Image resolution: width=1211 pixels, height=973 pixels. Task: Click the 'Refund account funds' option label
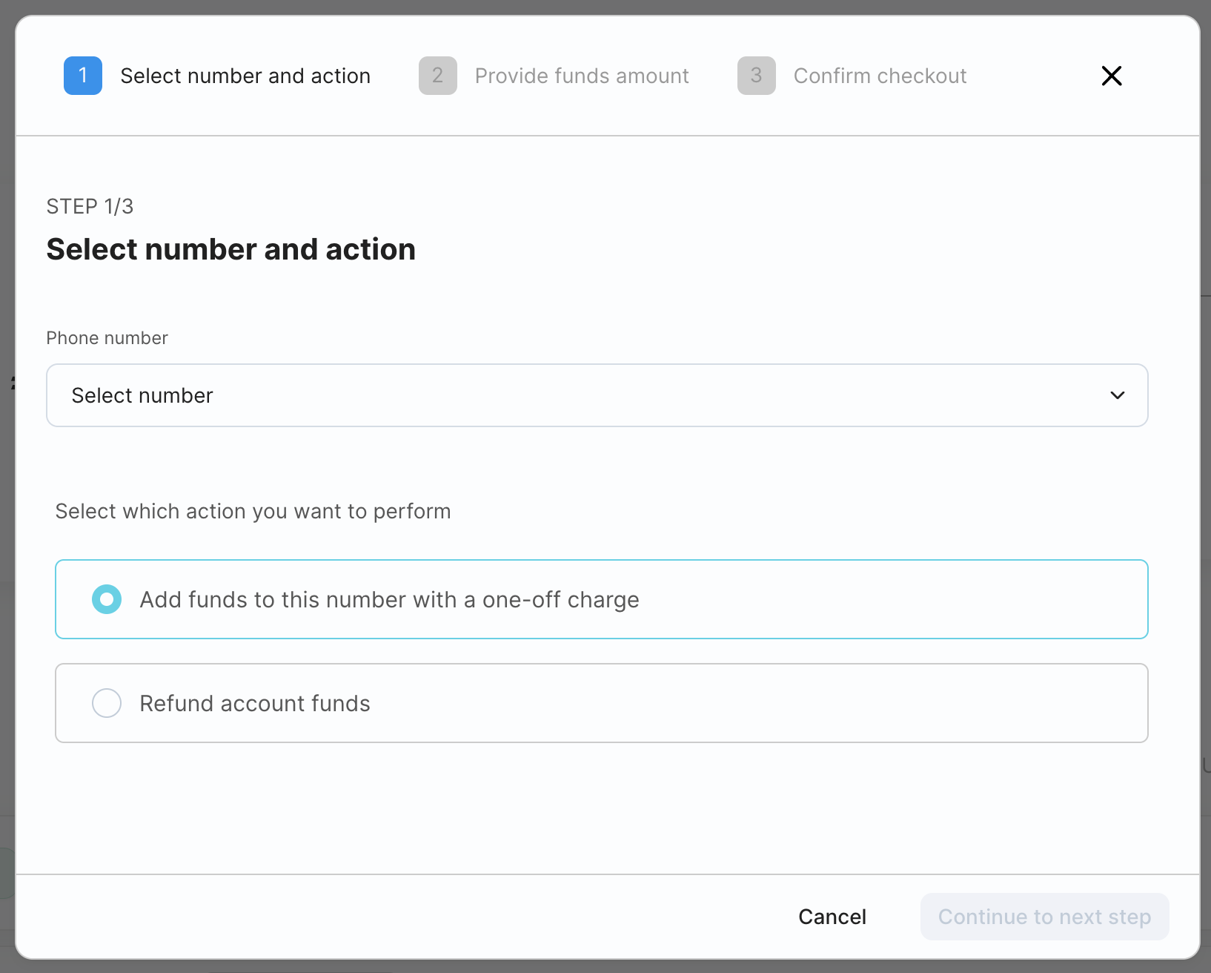point(255,703)
